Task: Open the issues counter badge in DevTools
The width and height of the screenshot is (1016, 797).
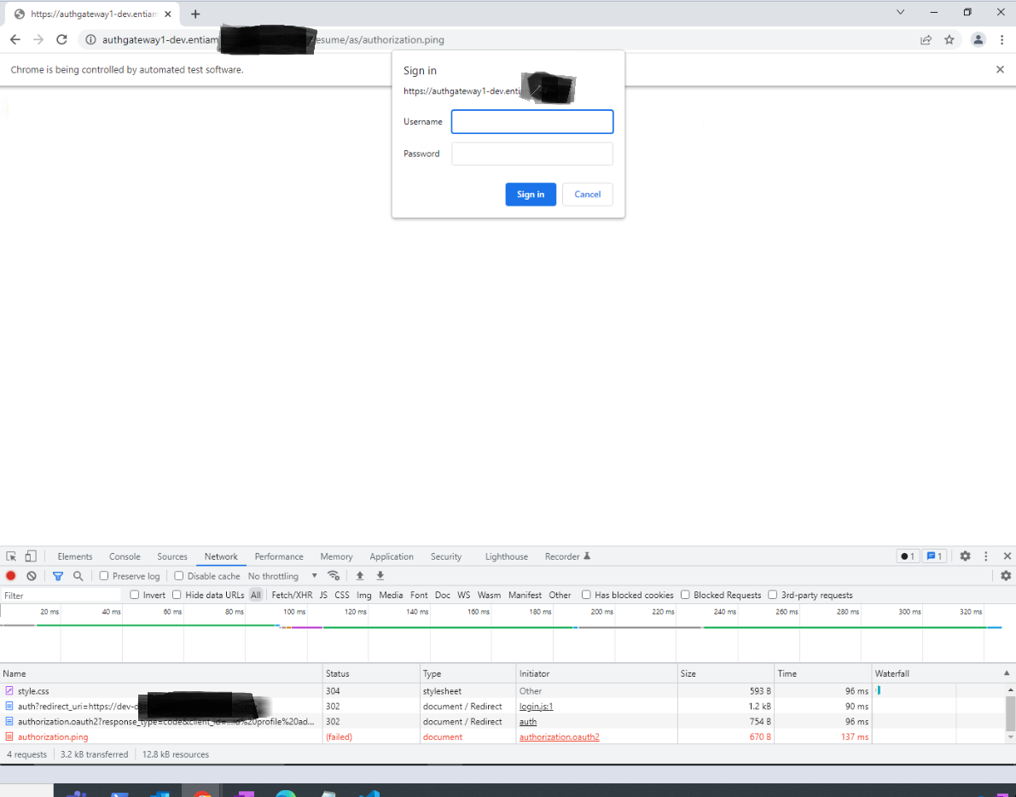Action: [934, 556]
